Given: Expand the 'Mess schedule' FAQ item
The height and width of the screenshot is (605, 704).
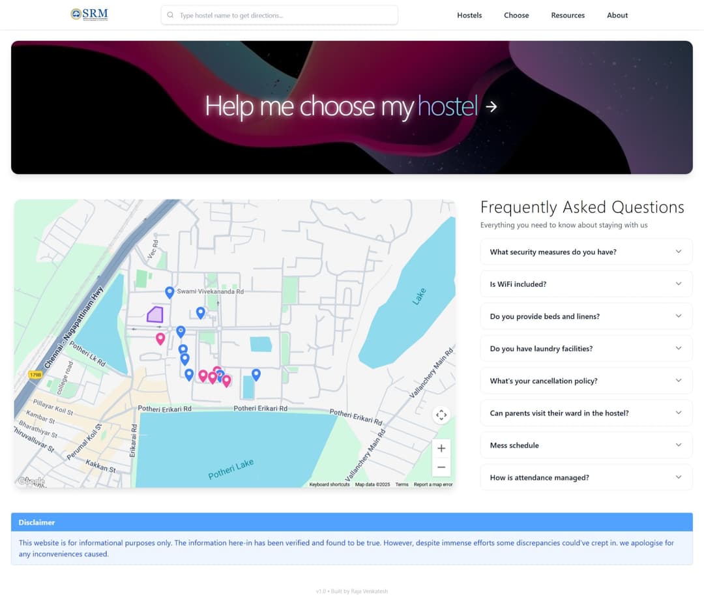Looking at the screenshot, I should click(585, 445).
